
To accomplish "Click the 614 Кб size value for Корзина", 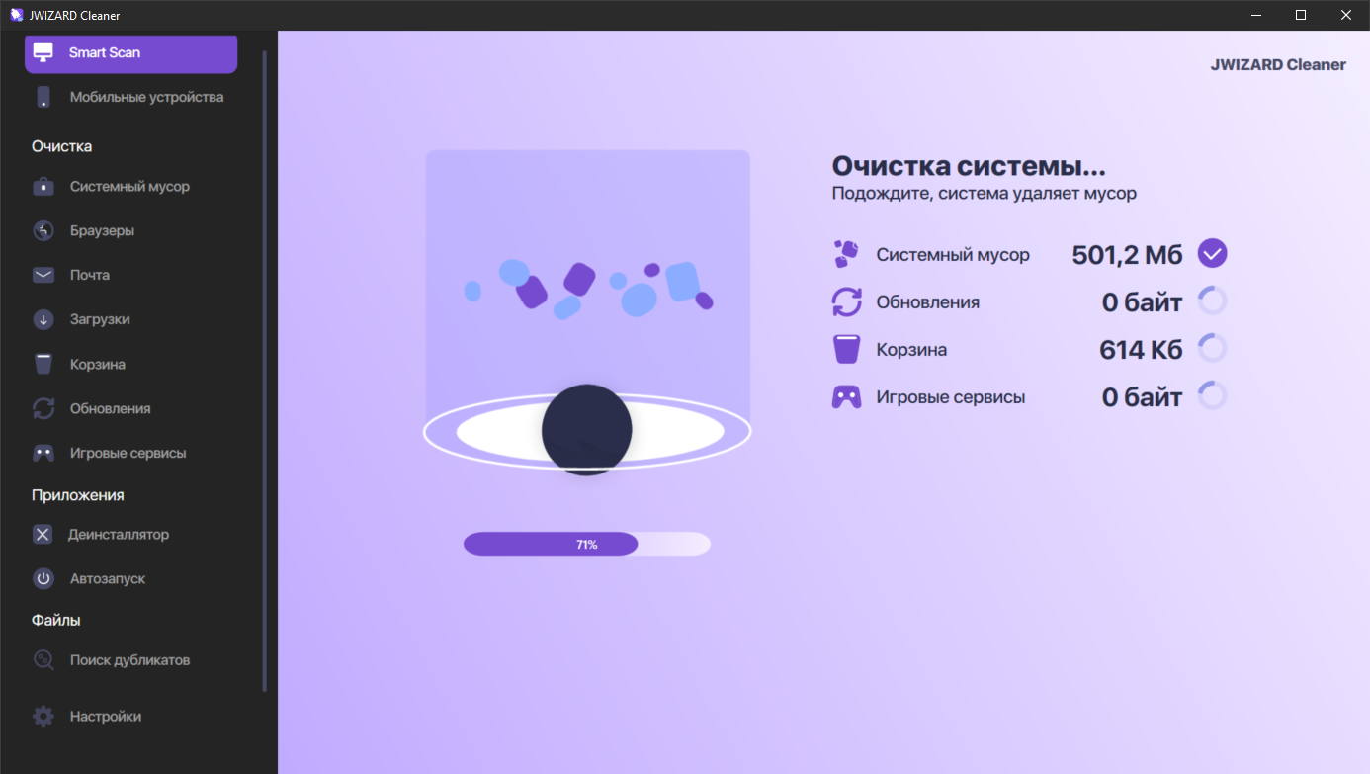I will [1136, 348].
